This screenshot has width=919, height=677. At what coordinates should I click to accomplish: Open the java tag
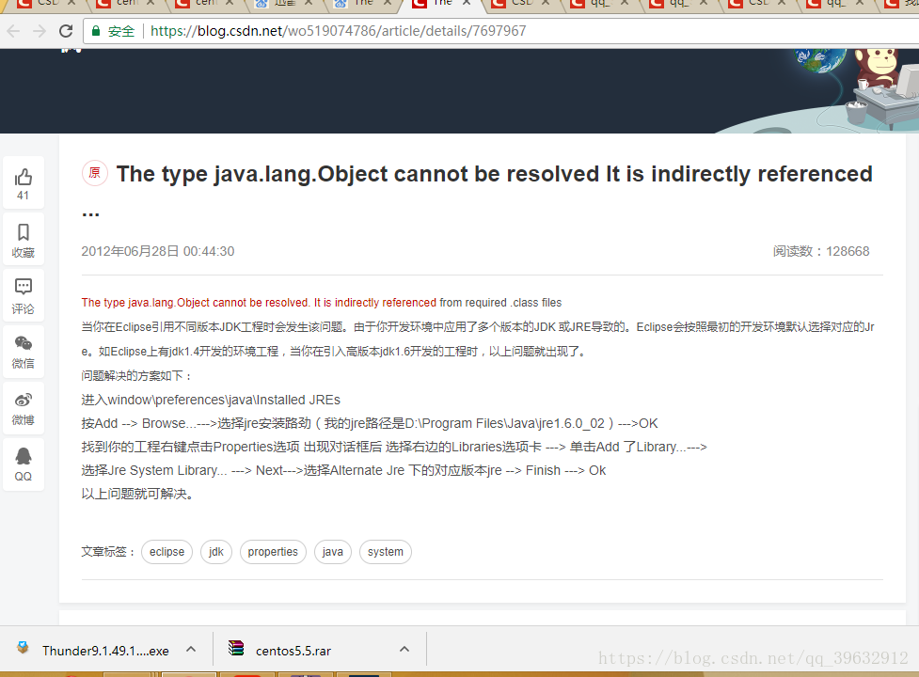(x=333, y=552)
